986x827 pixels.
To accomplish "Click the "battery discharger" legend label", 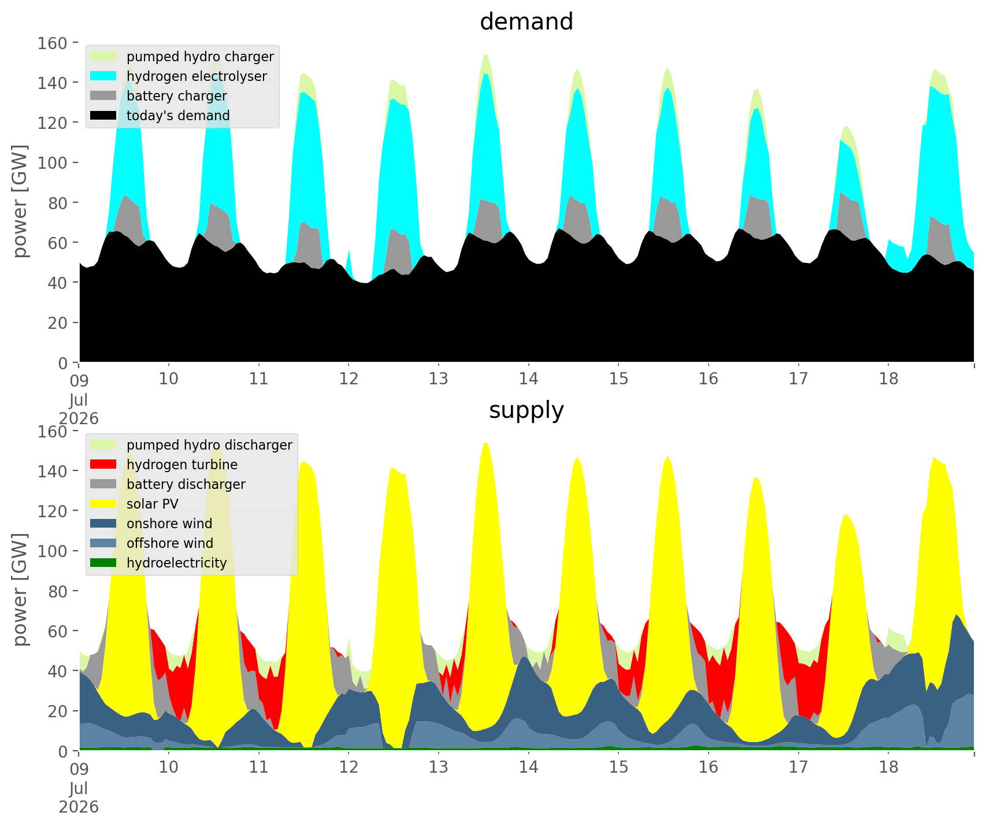I will [186, 484].
